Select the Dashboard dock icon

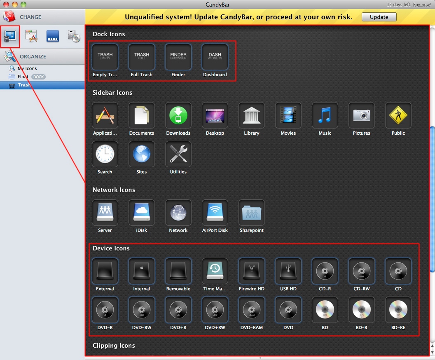click(x=215, y=57)
